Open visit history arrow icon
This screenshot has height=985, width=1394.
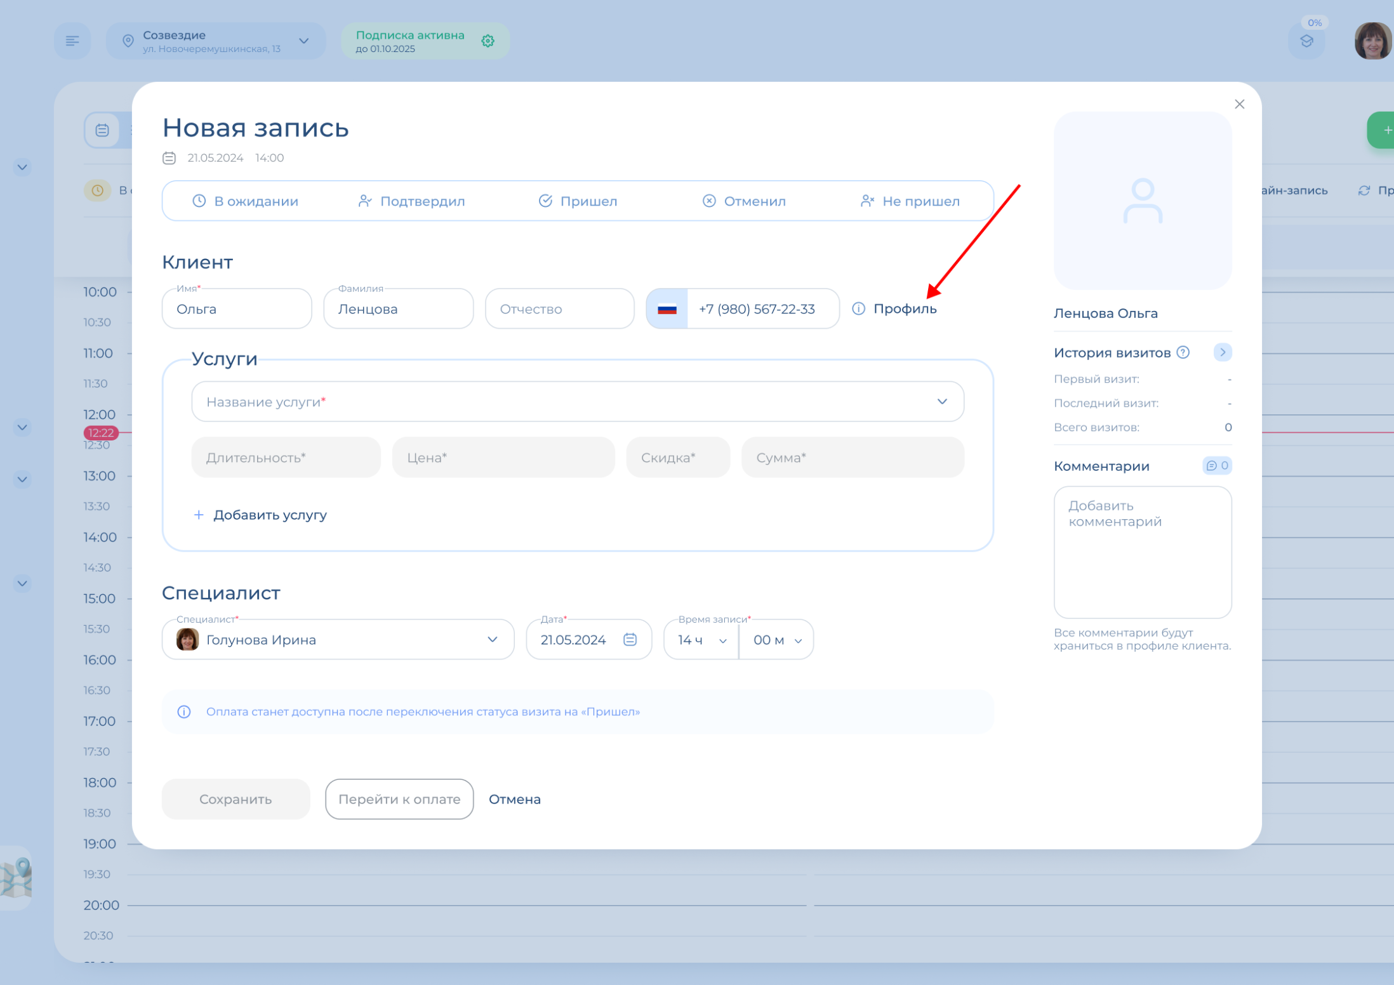[x=1222, y=352]
